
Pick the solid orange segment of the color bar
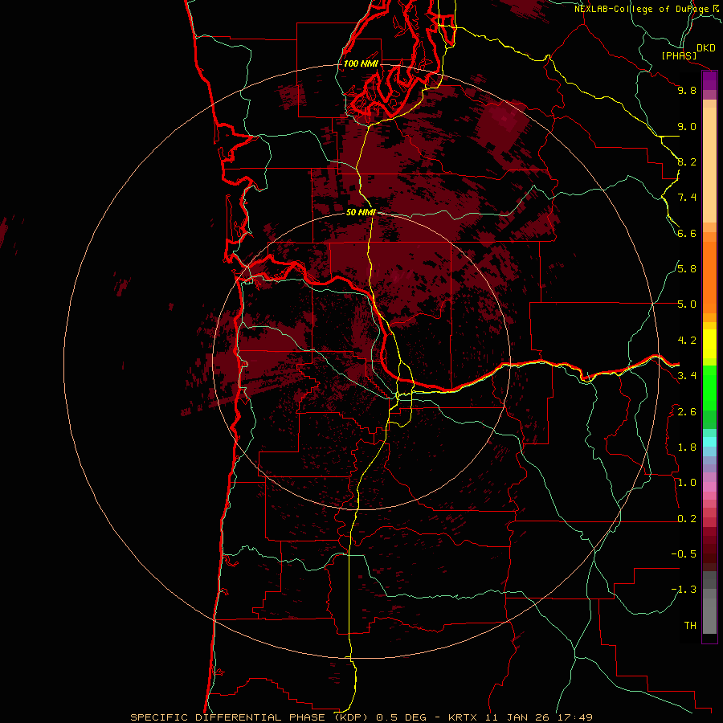point(709,277)
